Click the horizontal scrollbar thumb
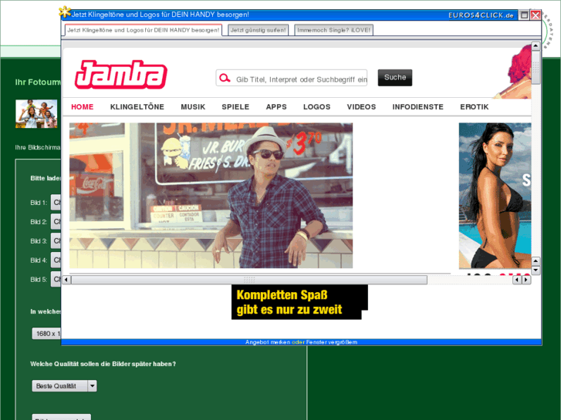 coord(249,280)
